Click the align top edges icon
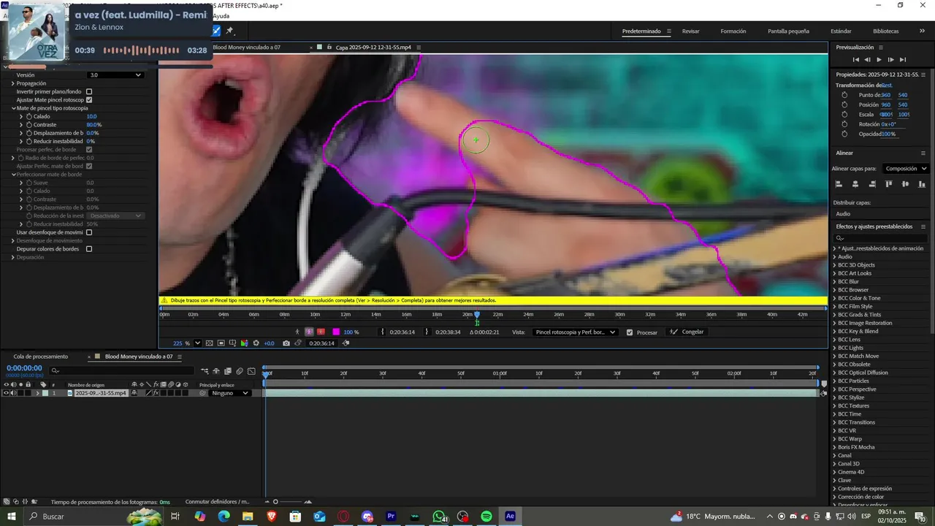This screenshot has width=935, height=526. click(889, 184)
